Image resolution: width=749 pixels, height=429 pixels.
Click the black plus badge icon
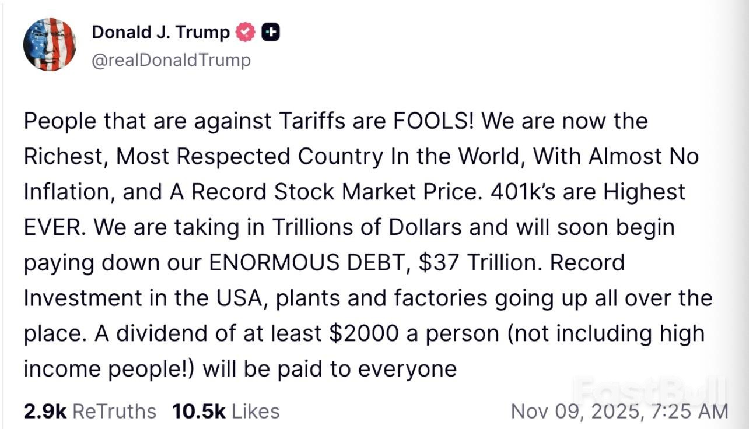[x=270, y=33]
